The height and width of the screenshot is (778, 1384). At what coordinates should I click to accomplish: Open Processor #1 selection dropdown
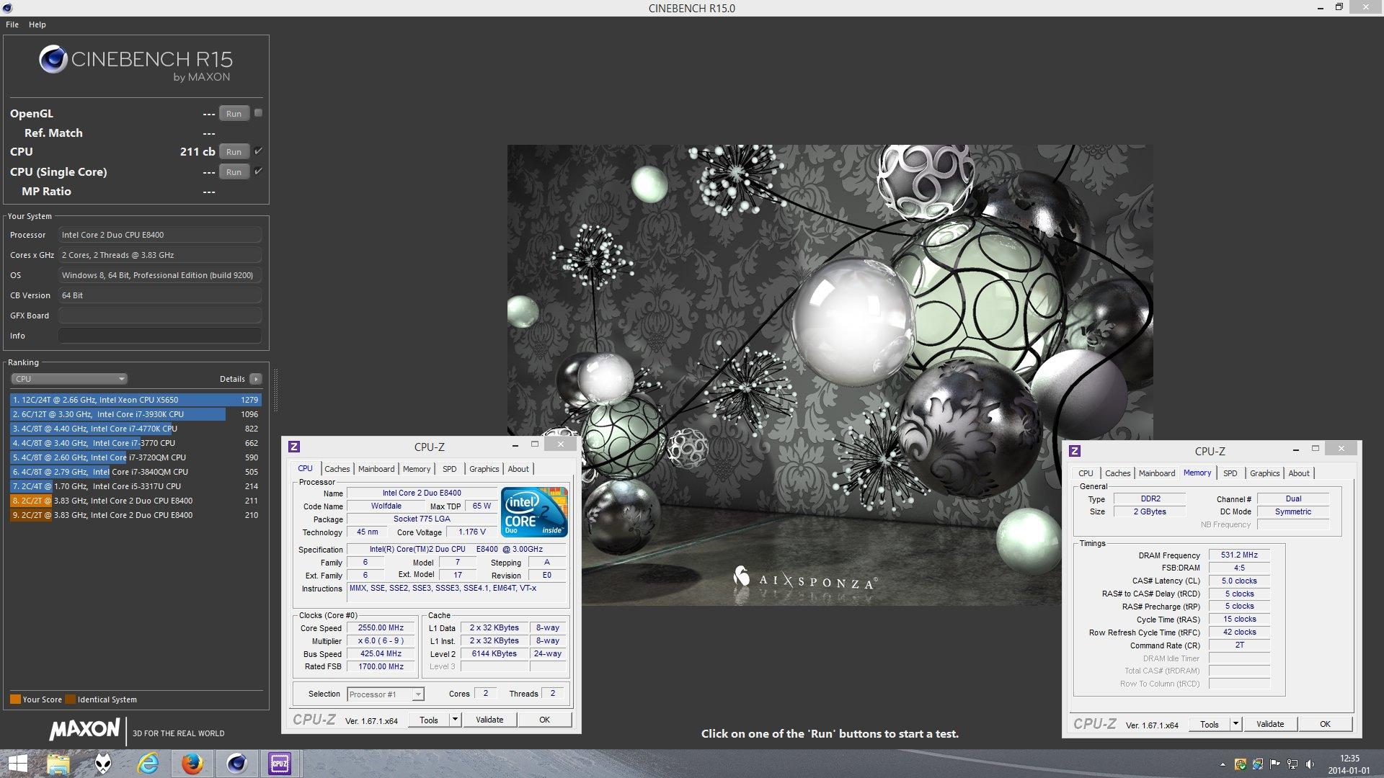tap(386, 694)
